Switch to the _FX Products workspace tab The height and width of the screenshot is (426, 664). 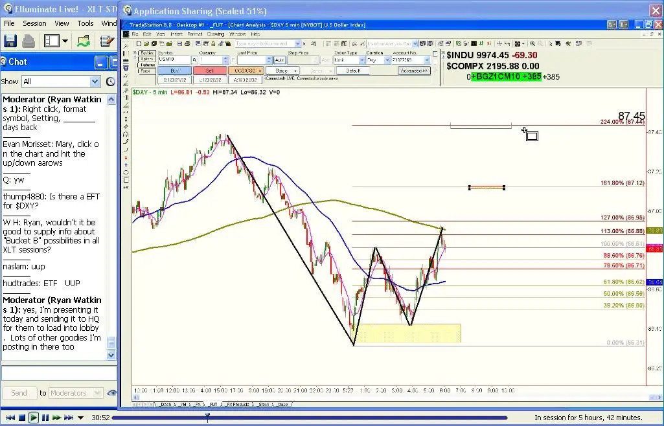(x=237, y=405)
